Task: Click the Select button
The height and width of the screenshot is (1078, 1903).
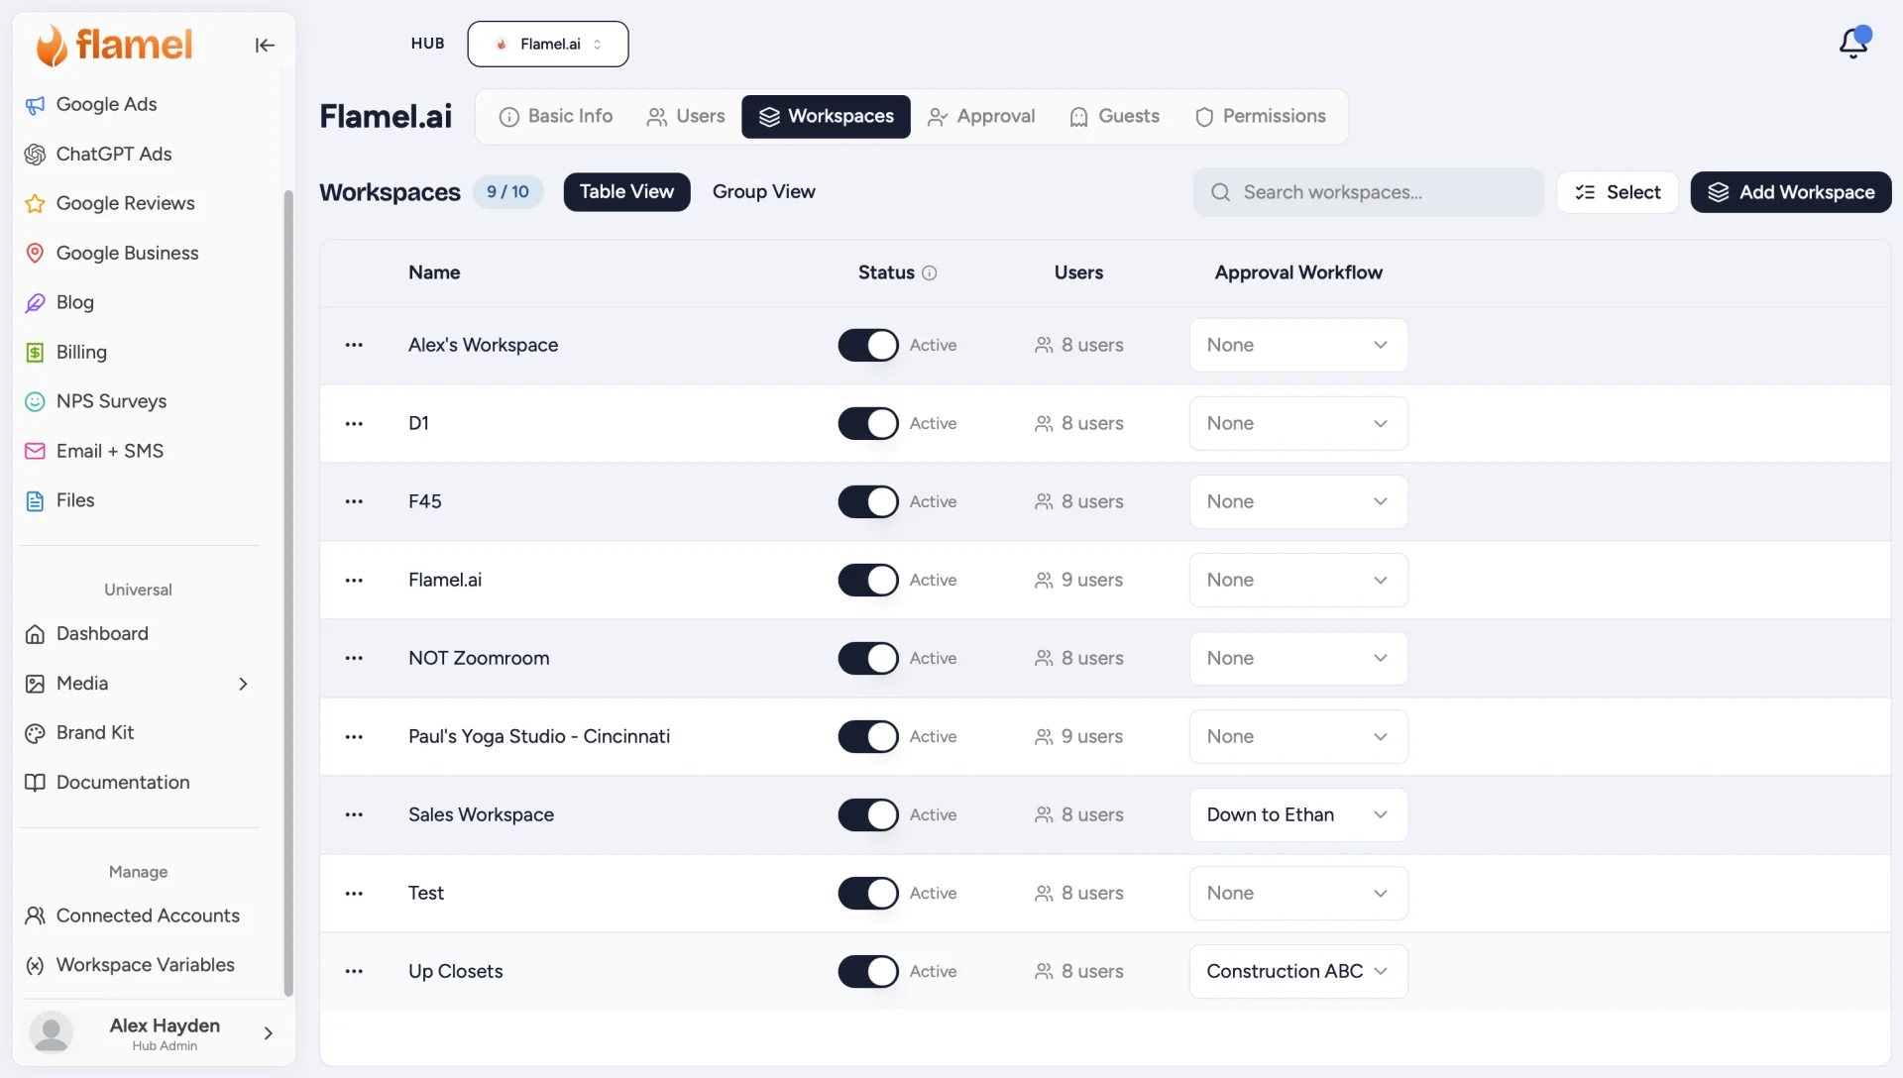Action: tap(1618, 192)
